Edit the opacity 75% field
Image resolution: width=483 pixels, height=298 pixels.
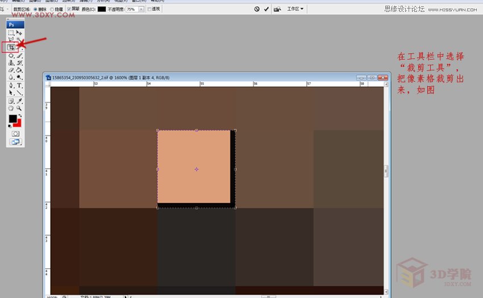pyautogui.click(x=132, y=9)
